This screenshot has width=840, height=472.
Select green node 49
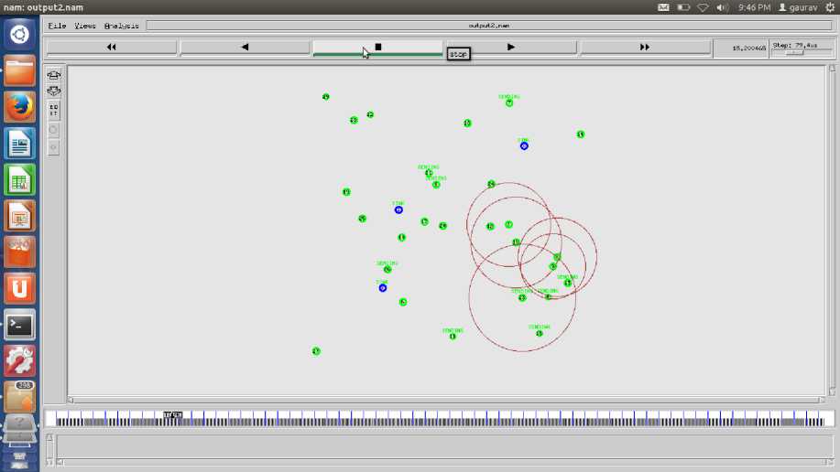click(326, 97)
